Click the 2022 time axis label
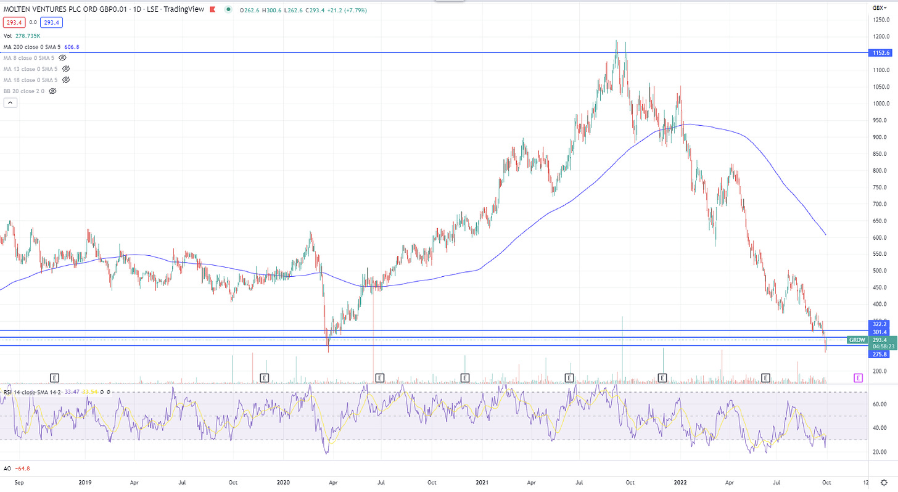The width and height of the screenshot is (898, 492). click(x=680, y=482)
